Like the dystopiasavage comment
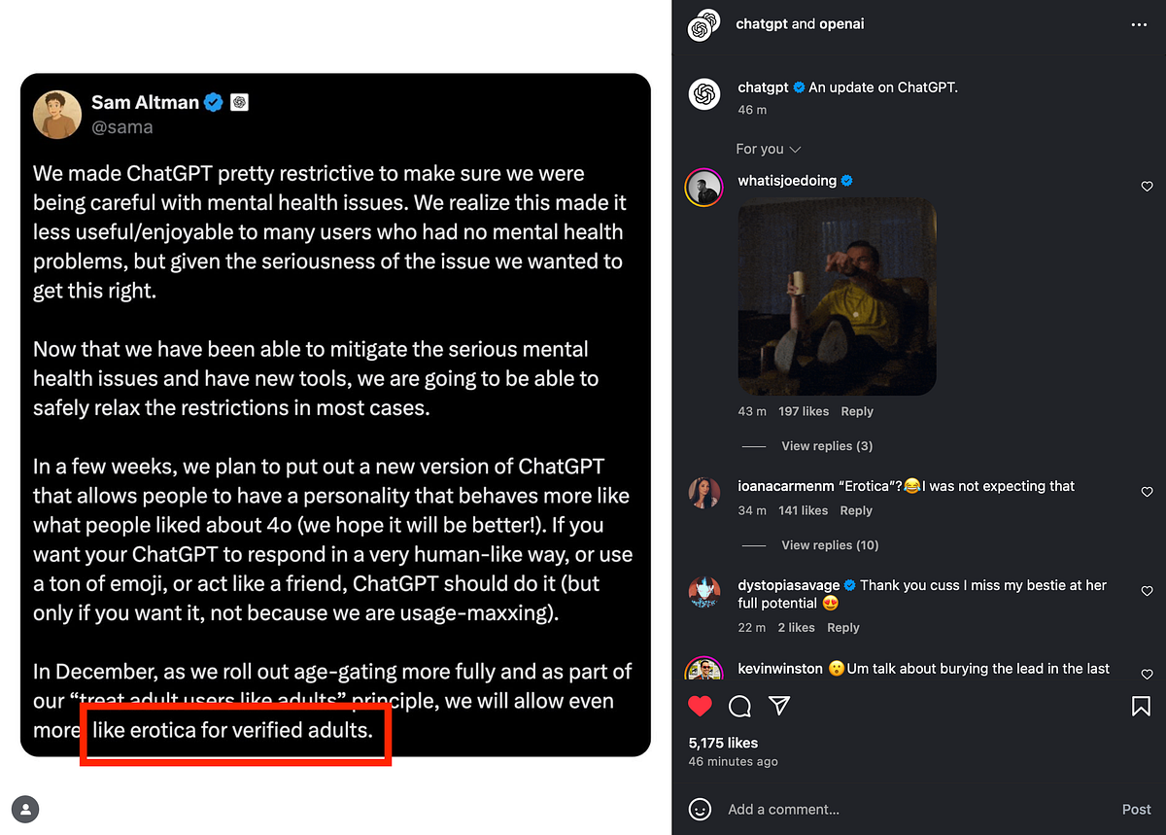 1147,591
